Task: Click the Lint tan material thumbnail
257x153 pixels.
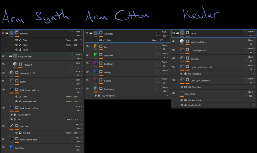Action: tap(96, 46)
